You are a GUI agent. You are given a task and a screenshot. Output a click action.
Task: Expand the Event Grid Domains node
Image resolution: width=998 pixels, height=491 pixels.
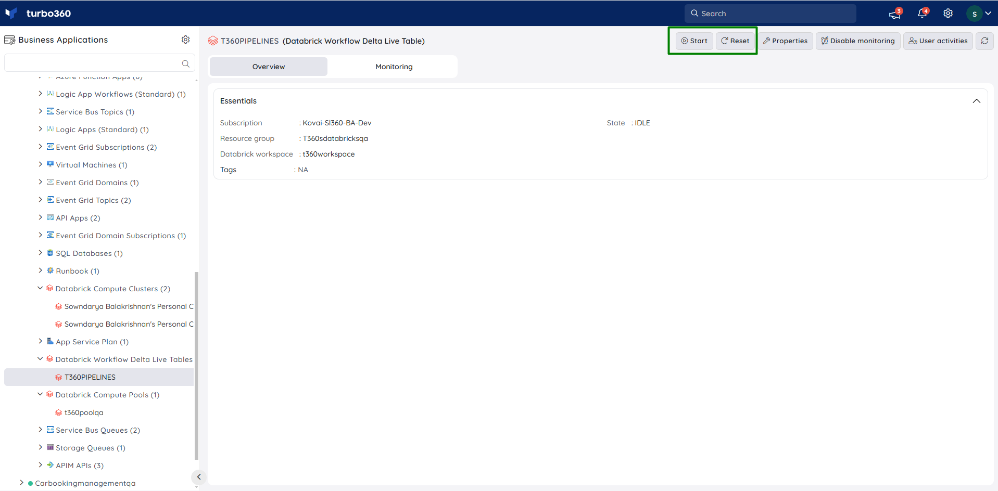[40, 182]
